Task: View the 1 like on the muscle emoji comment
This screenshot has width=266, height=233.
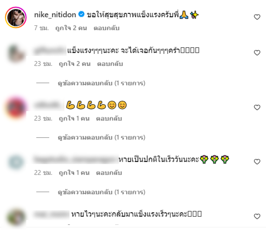Action: pos(74,119)
